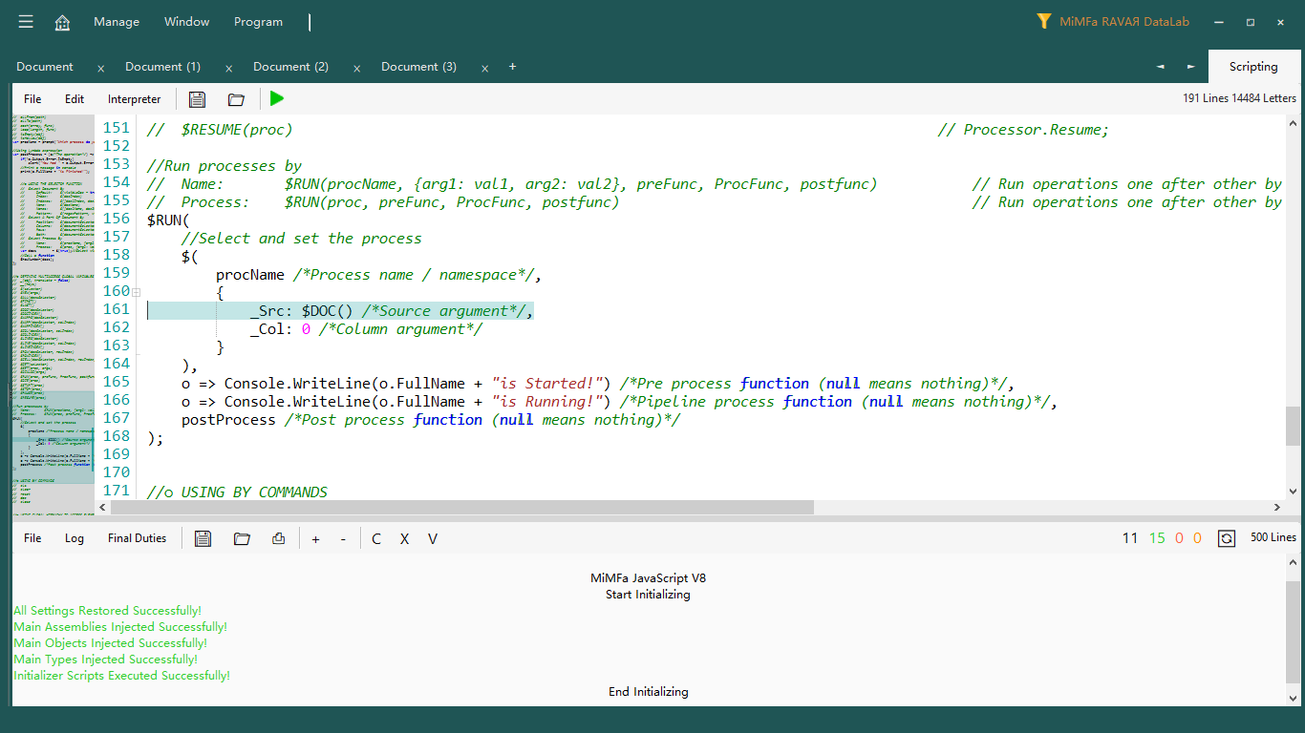Image resolution: width=1305 pixels, height=733 pixels.
Task: Switch to the Document (2) tab
Action: (x=290, y=67)
